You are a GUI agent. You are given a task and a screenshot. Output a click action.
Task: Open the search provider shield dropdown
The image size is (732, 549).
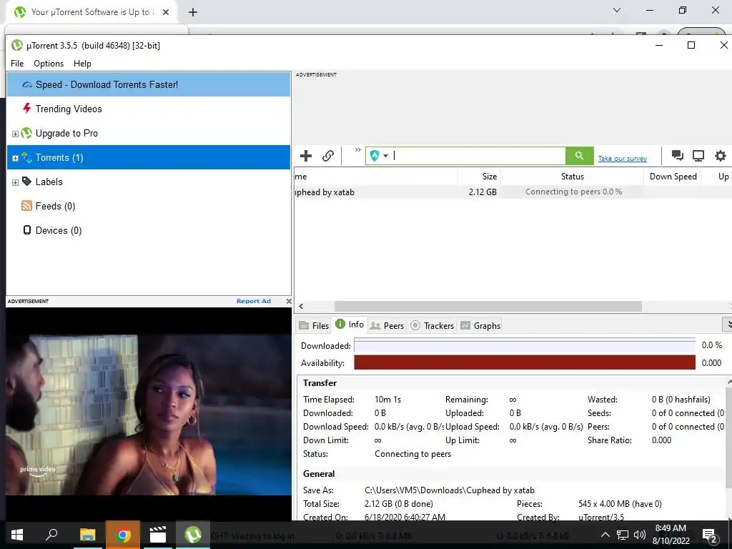[379, 155]
